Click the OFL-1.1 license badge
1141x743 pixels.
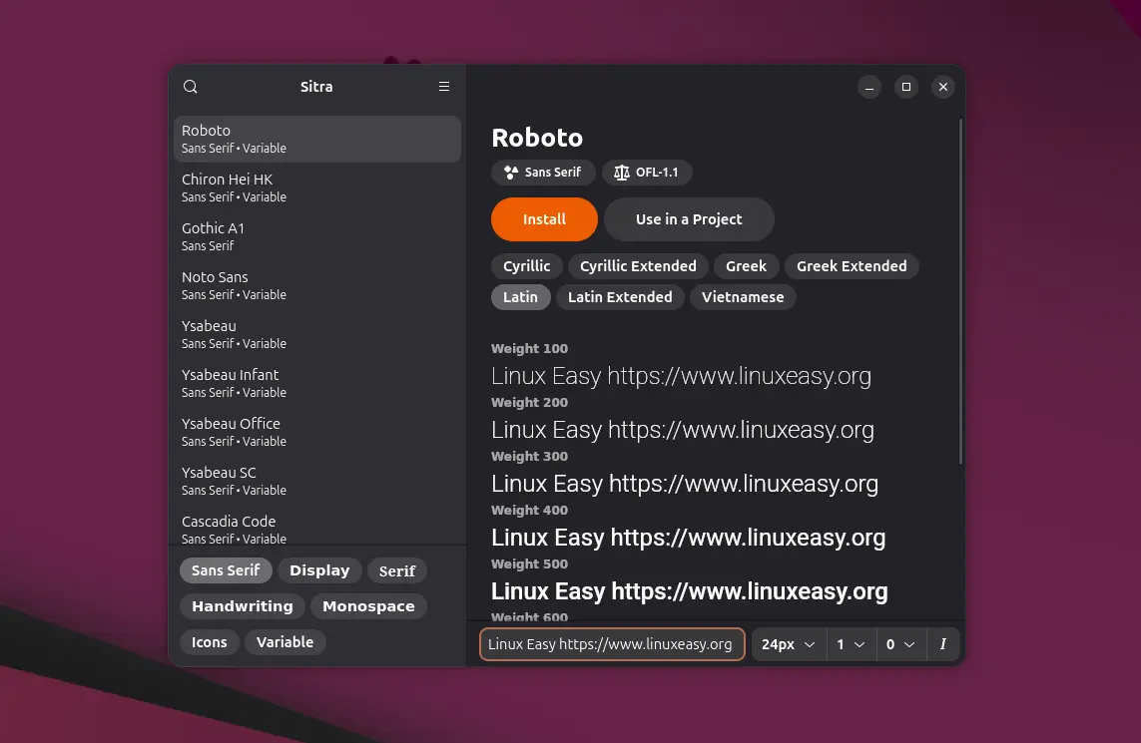click(647, 172)
